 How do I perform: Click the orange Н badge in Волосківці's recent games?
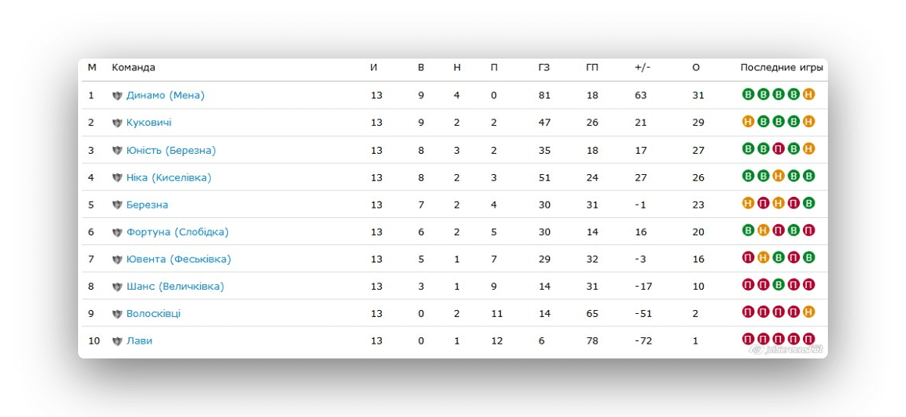(x=808, y=312)
